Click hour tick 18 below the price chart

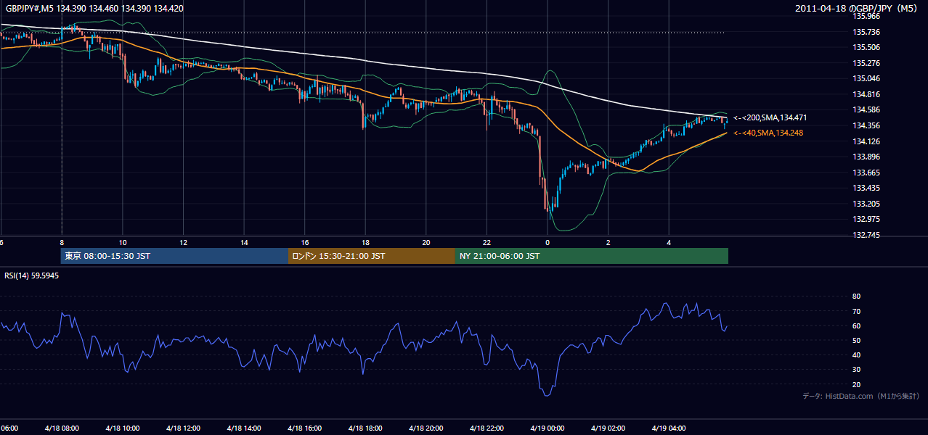click(x=365, y=242)
